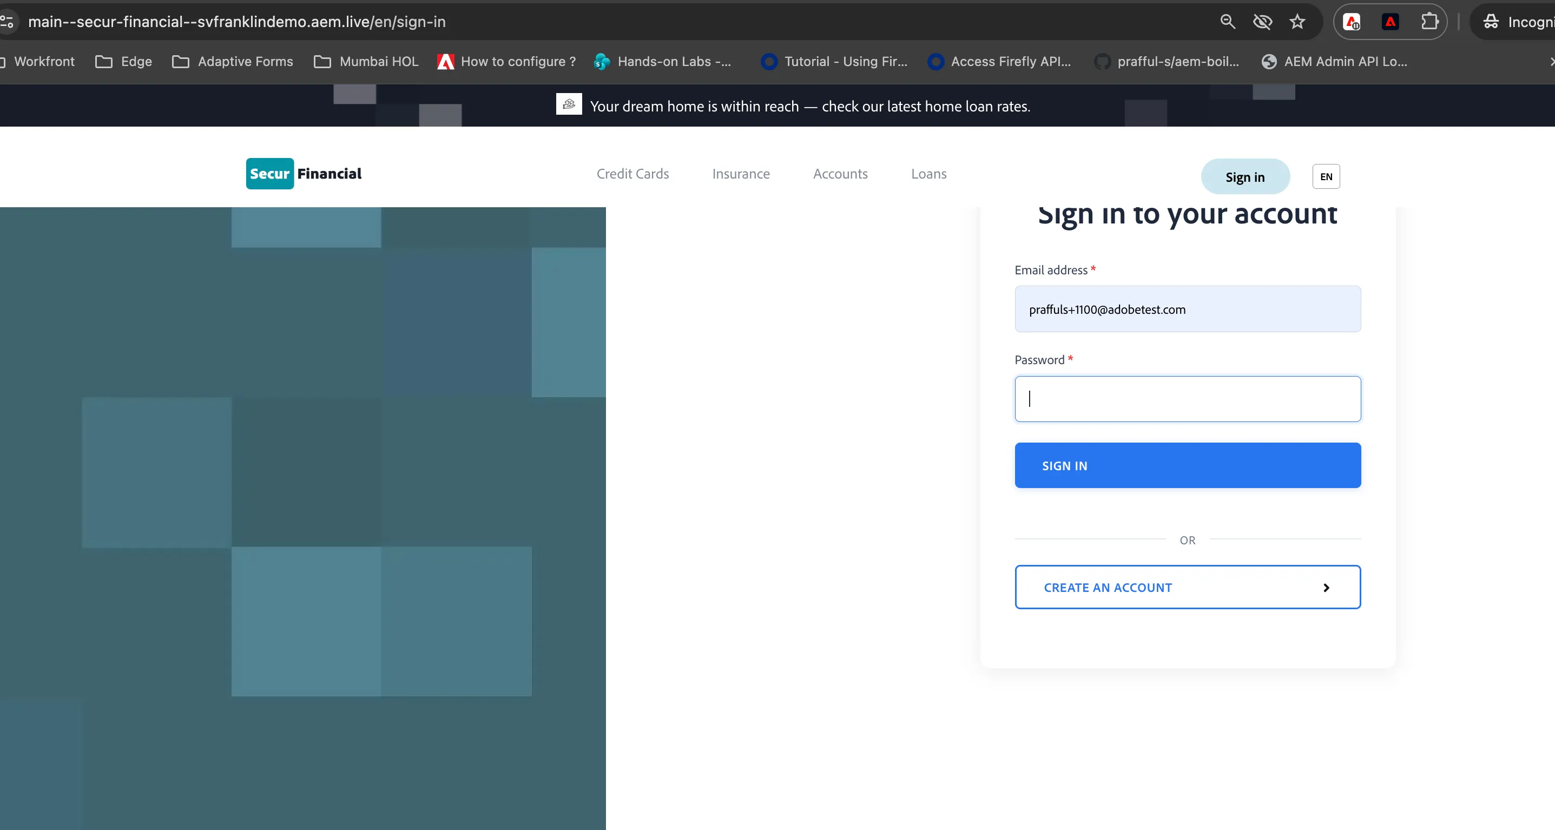Click the zoom magnifier icon in address bar
The height and width of the screenshot is (830, 1555).
[1227, 22]
